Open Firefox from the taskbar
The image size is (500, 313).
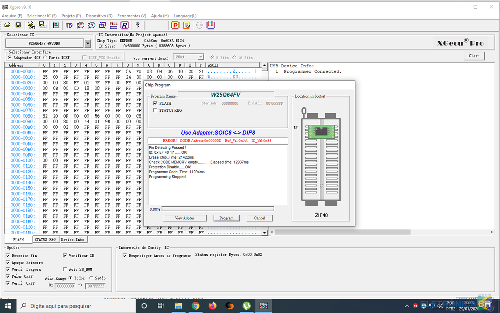click(x=212, y=305)
